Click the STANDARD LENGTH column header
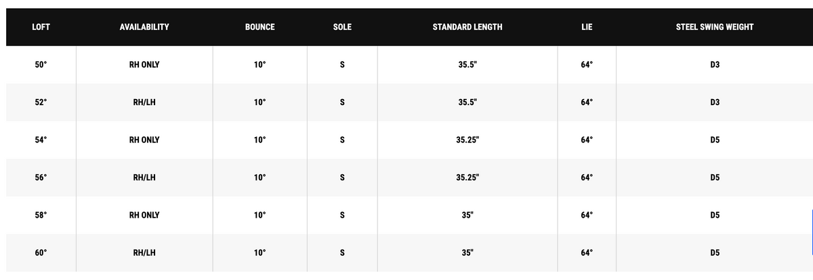This screenshot has width=813, height=280. 467,27
